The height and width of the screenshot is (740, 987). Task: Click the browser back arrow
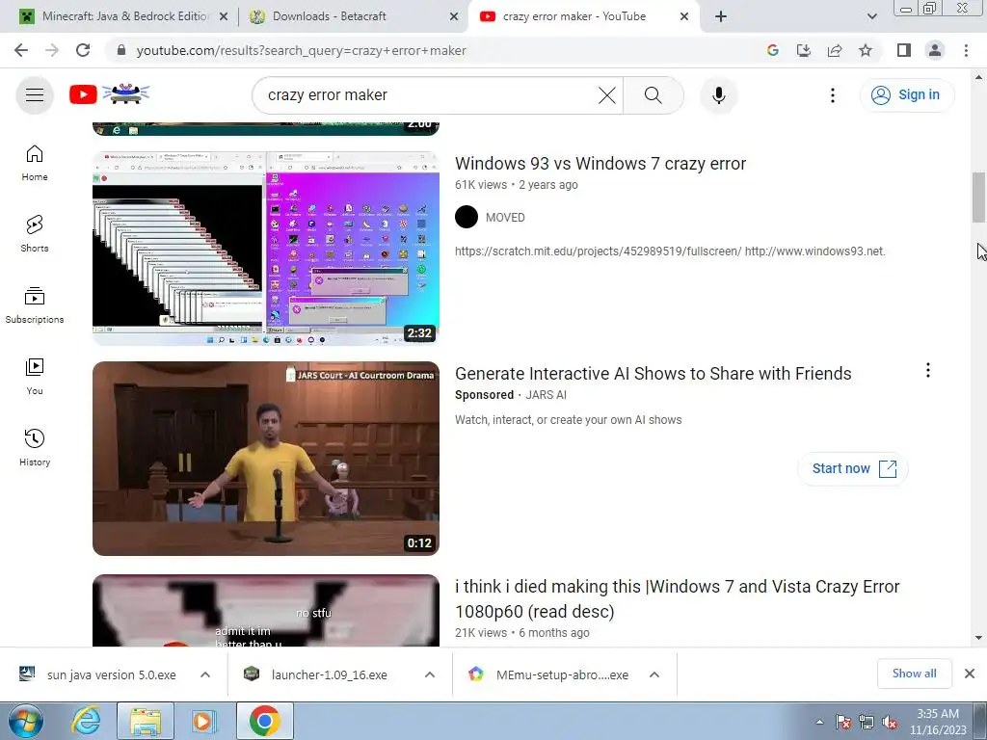click(x=21, y=50)
